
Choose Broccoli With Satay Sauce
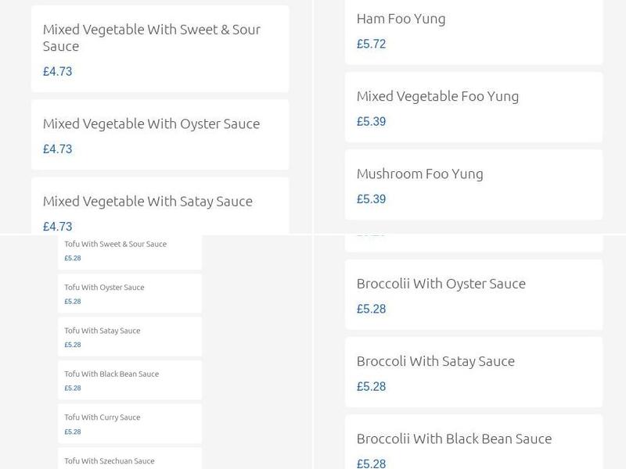[x=434, y=361]
